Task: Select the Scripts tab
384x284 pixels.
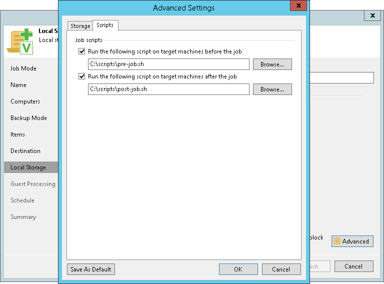Action: 105,25
